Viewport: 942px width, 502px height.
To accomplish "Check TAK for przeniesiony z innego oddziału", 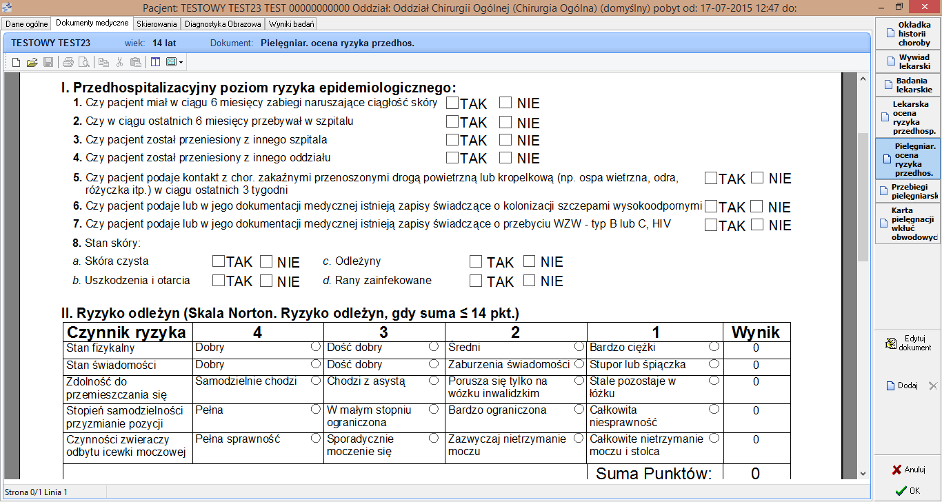I will point(452,157).
